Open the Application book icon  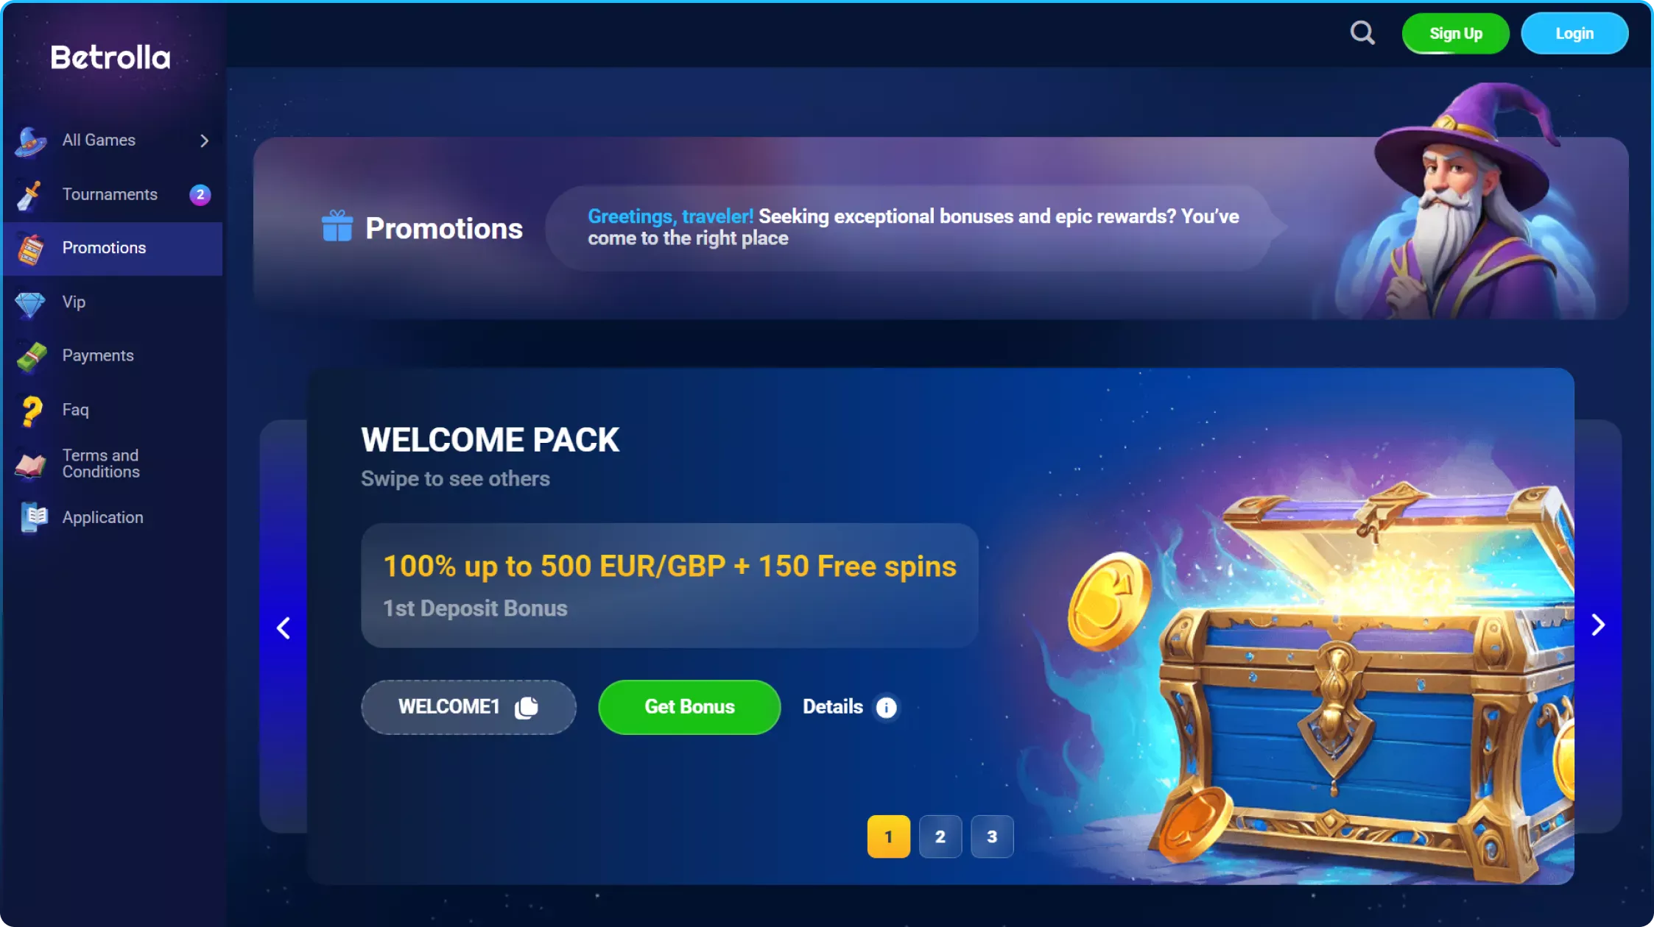[x=33, y=517]
